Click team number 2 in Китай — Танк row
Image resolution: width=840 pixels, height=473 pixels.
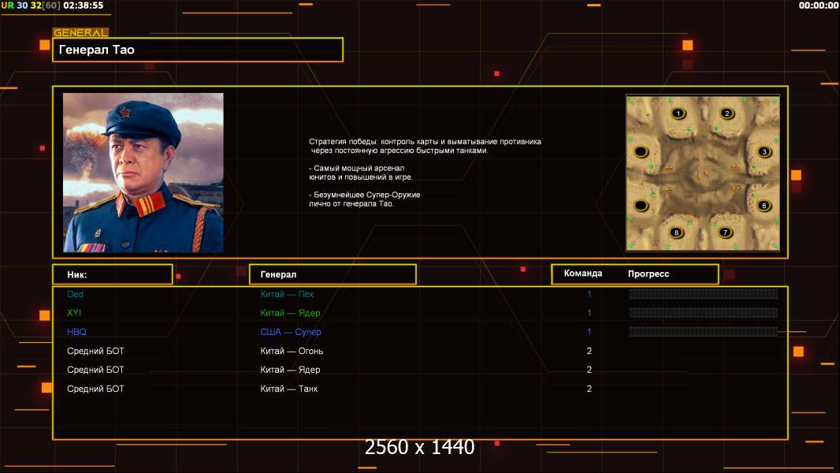pyautogui.click(x=589, y=389)
